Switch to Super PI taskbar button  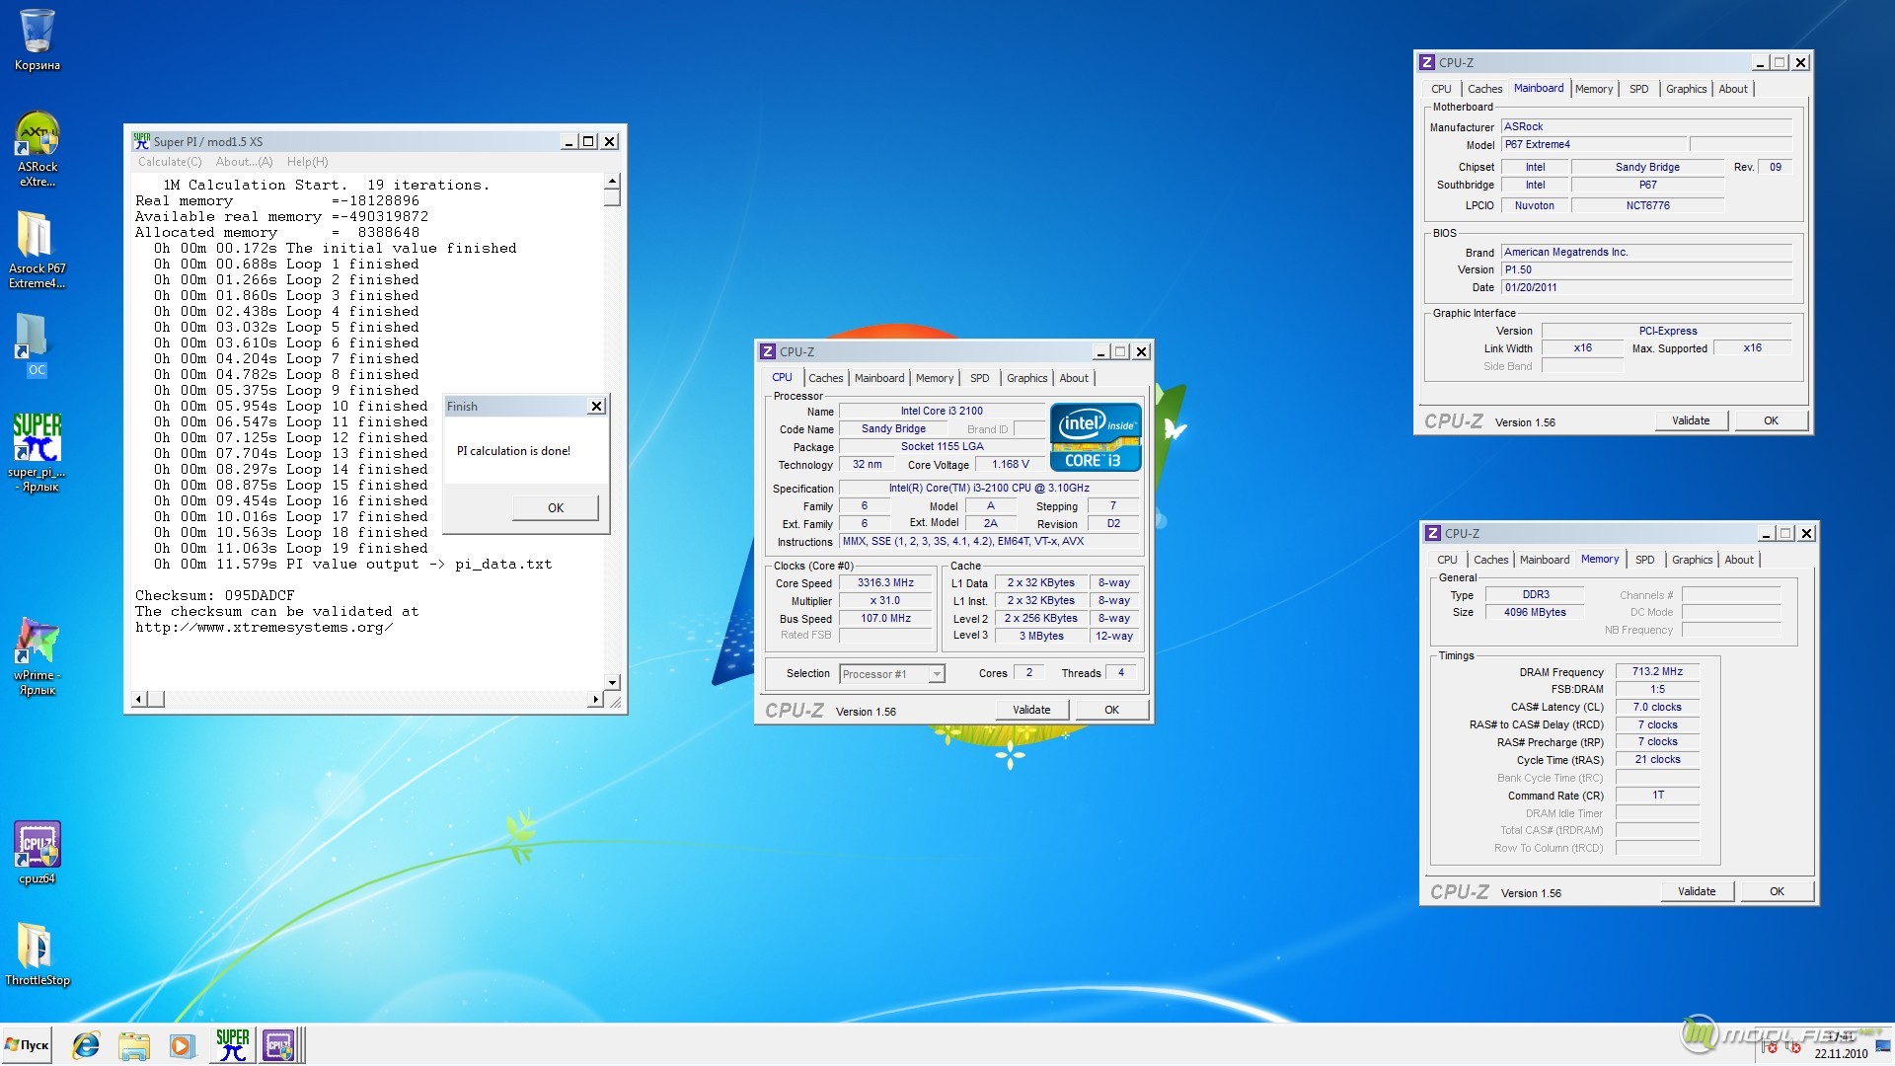coord(233,1045)
